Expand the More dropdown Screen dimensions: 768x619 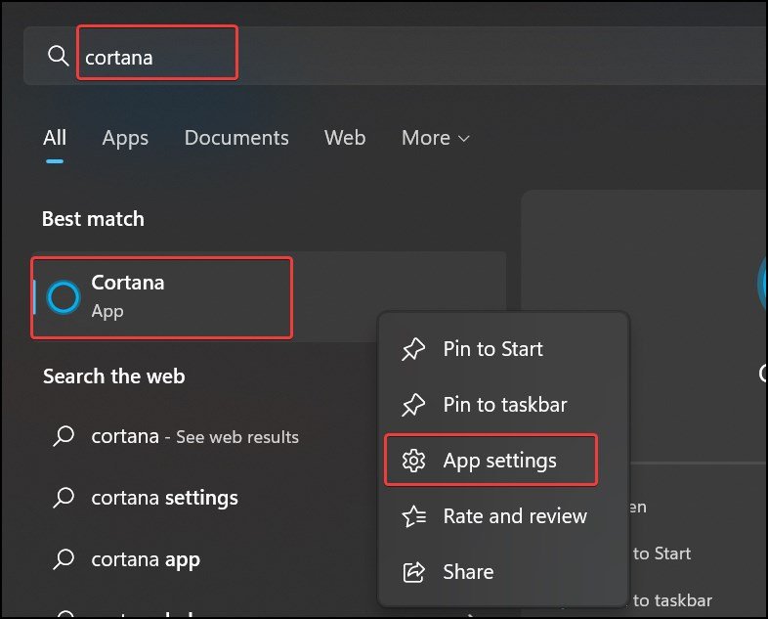436,138
